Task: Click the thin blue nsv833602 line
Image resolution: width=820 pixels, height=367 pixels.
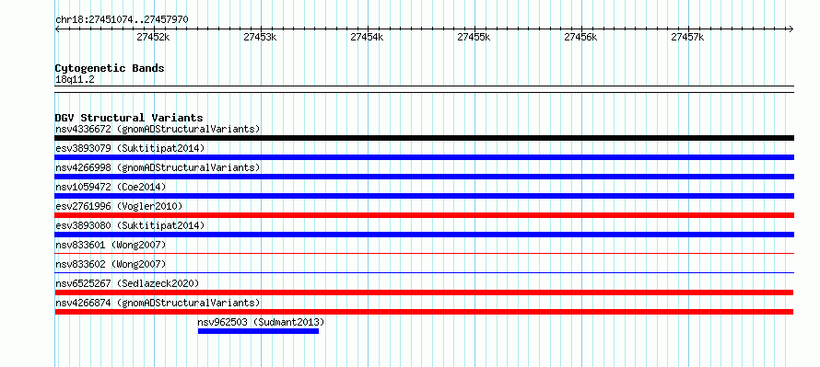Action: 424,272
